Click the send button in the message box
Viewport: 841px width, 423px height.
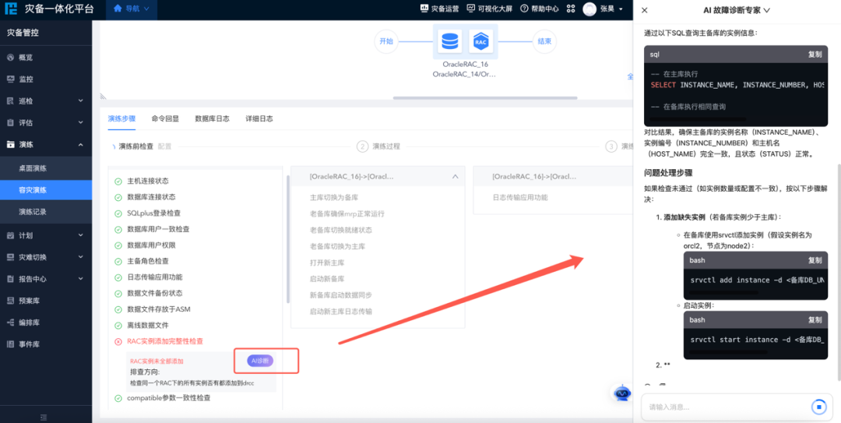(818, 407)
